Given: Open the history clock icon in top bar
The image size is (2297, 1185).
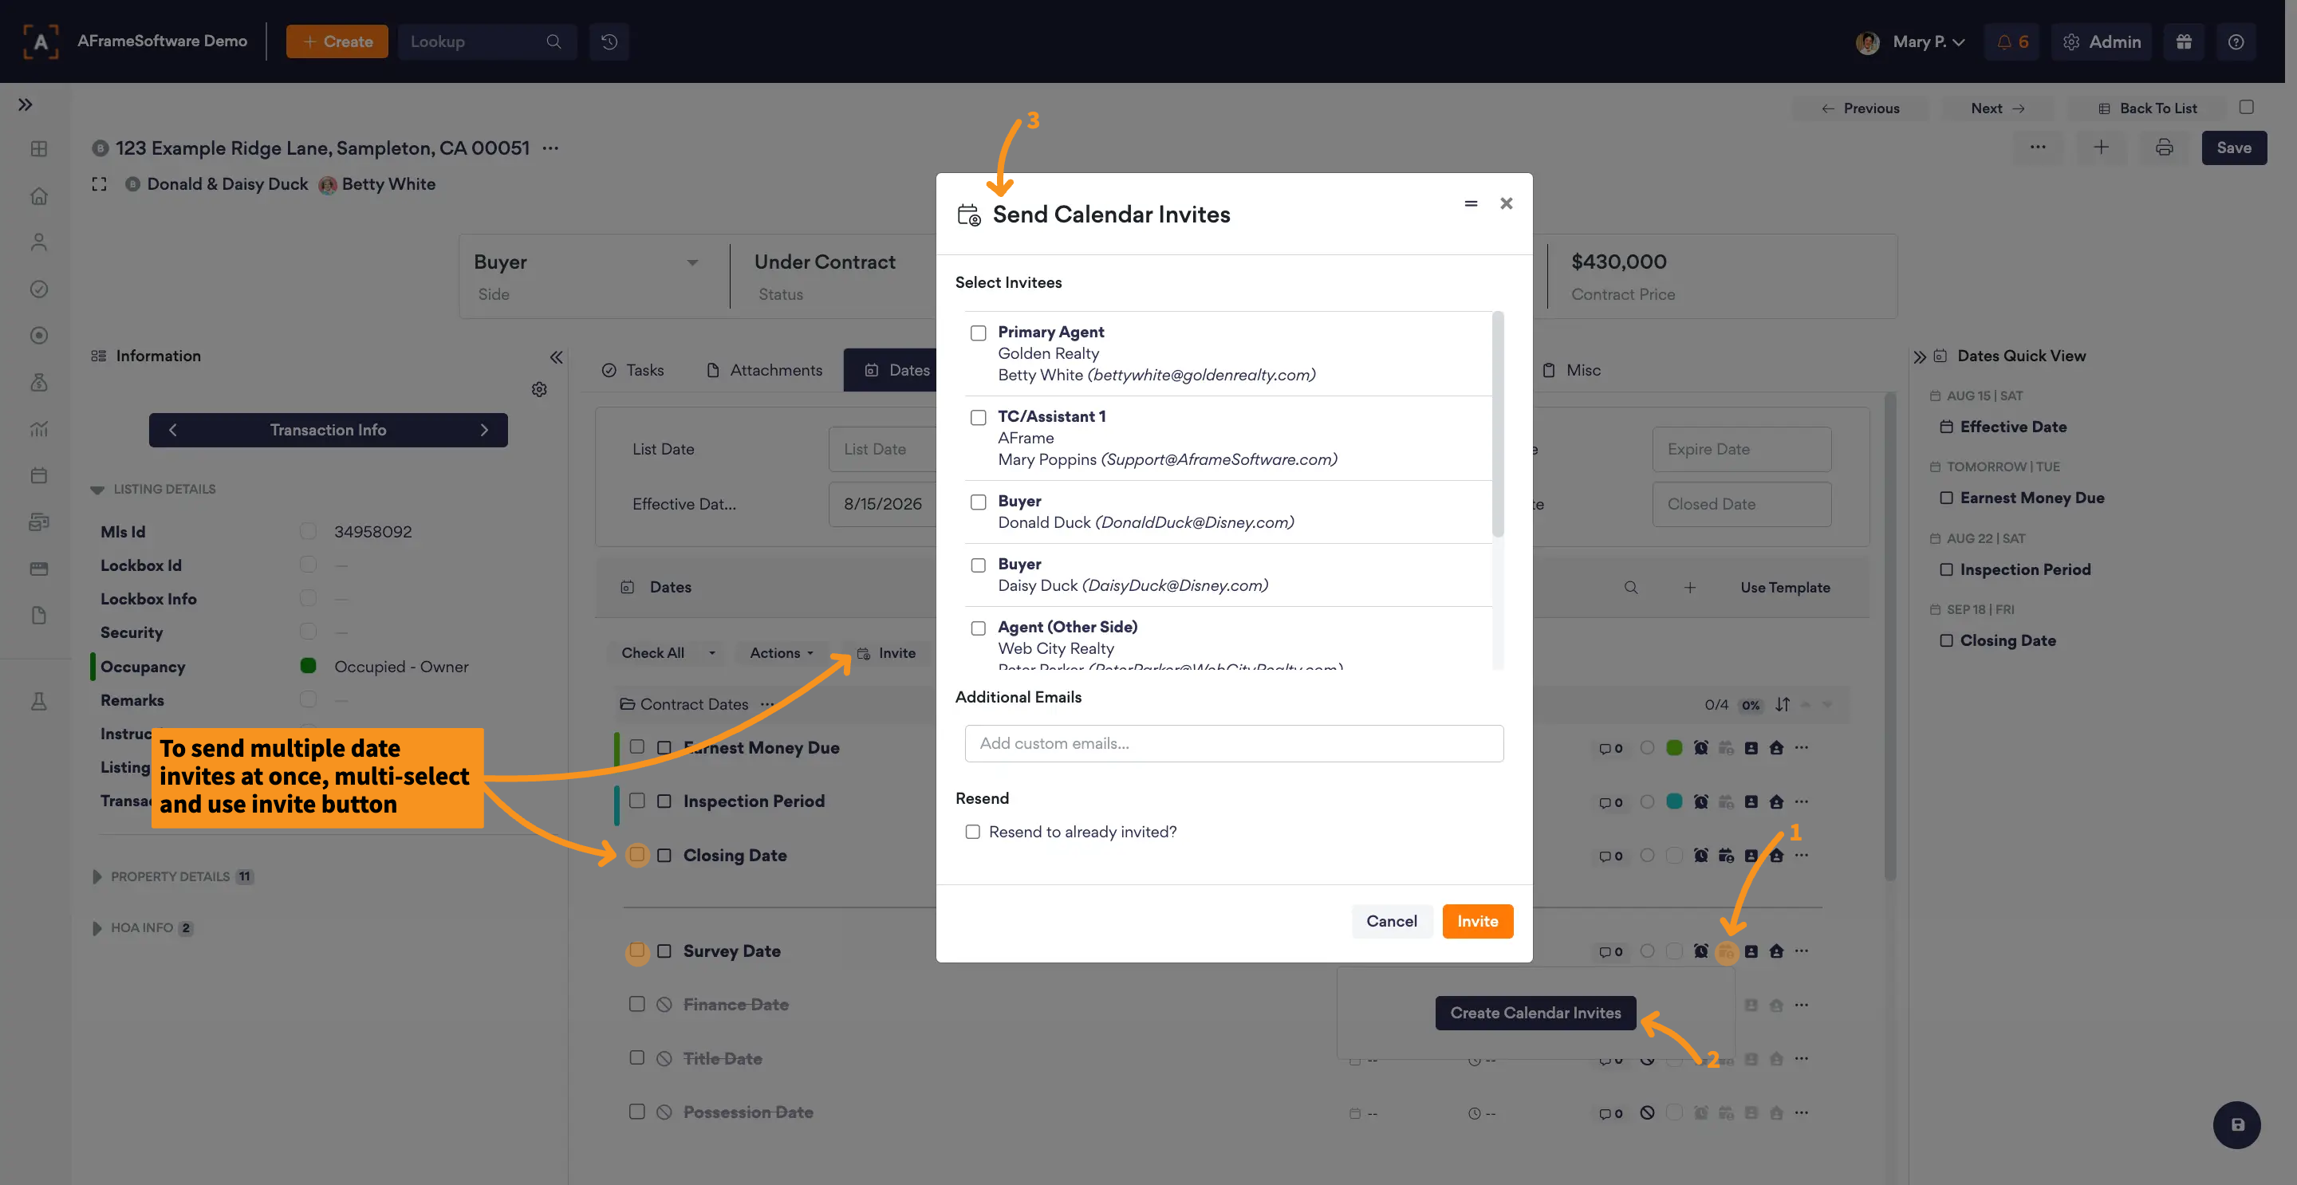Looking at the screenshot, I should 609,42.
